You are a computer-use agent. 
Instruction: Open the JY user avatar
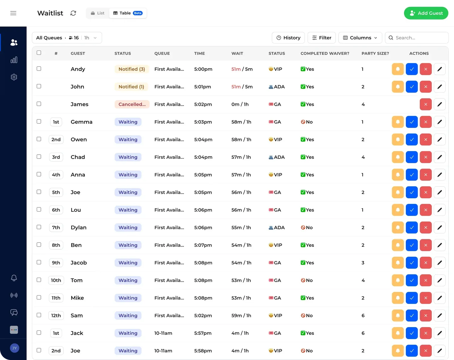pyautogui.click(x=14, y=348)
